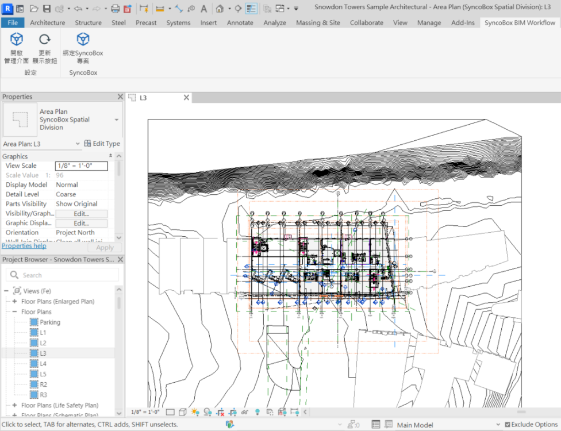
Task: Open the Visual Style cube icon
Action: point(182,412)
